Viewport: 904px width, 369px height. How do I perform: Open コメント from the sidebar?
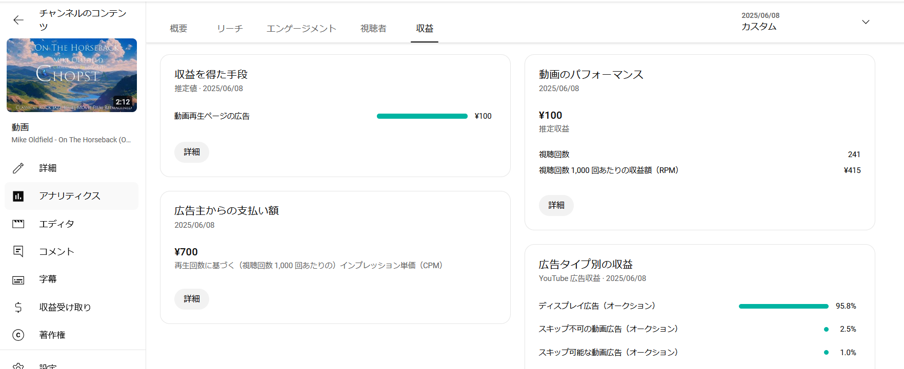(72, 251)
